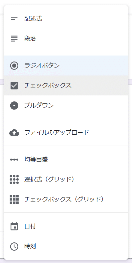Click the checked checkbox icon

coord(14,85)
